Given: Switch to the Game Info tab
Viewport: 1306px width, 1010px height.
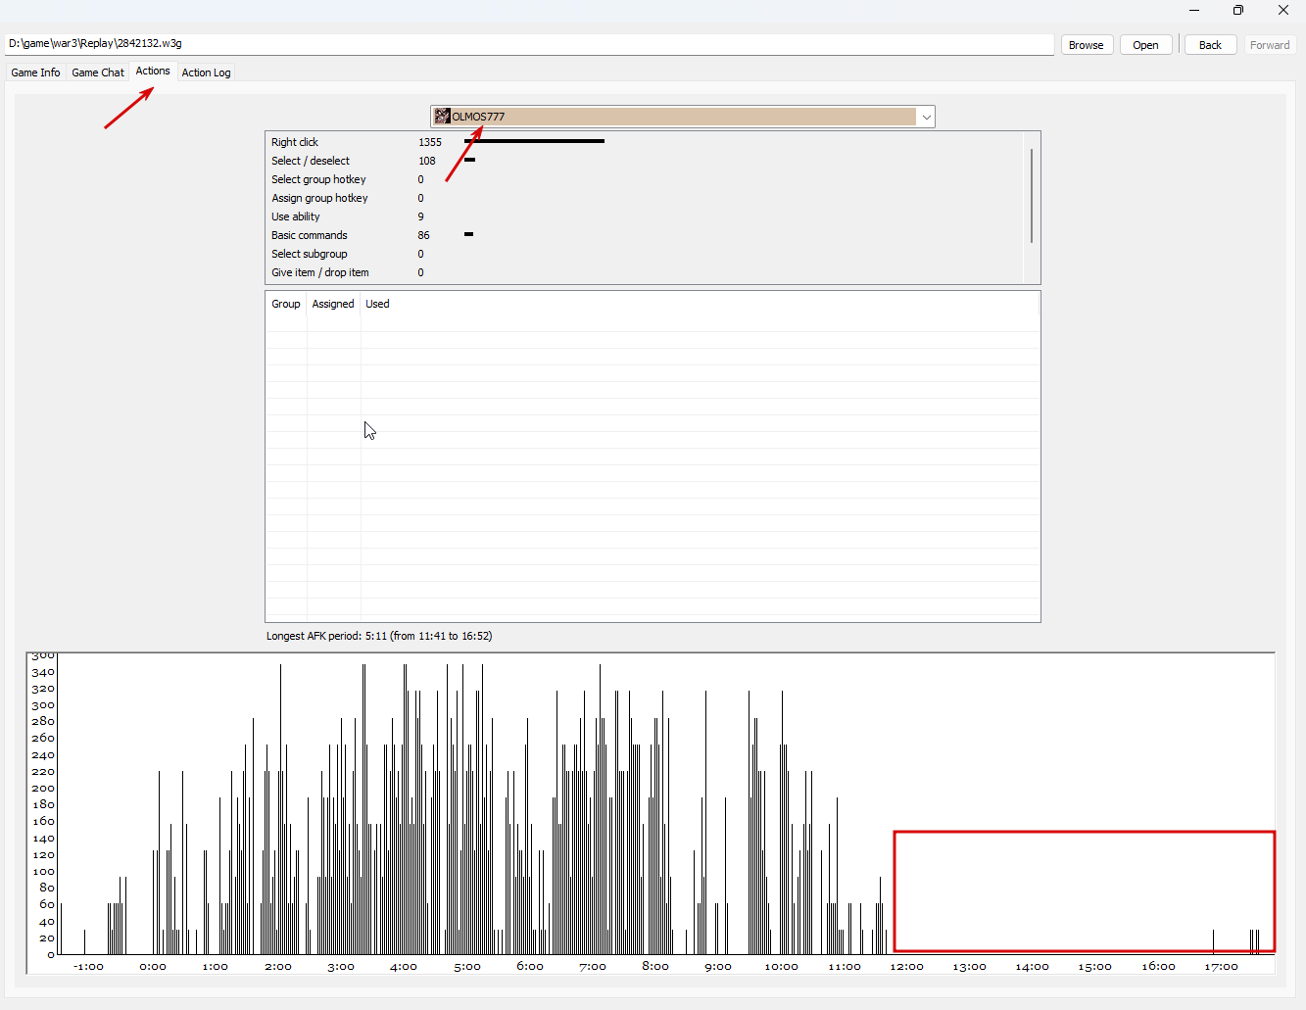Looking at the screenshot, I should click(x=35, y=72).
